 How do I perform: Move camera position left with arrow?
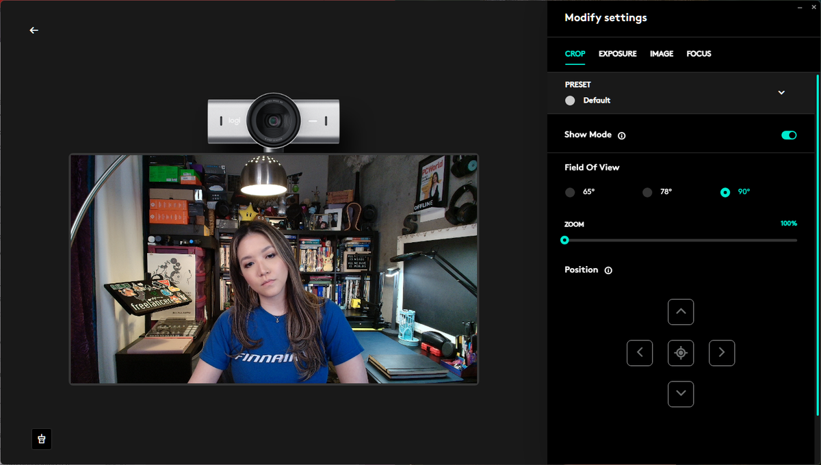pos(640,353)
